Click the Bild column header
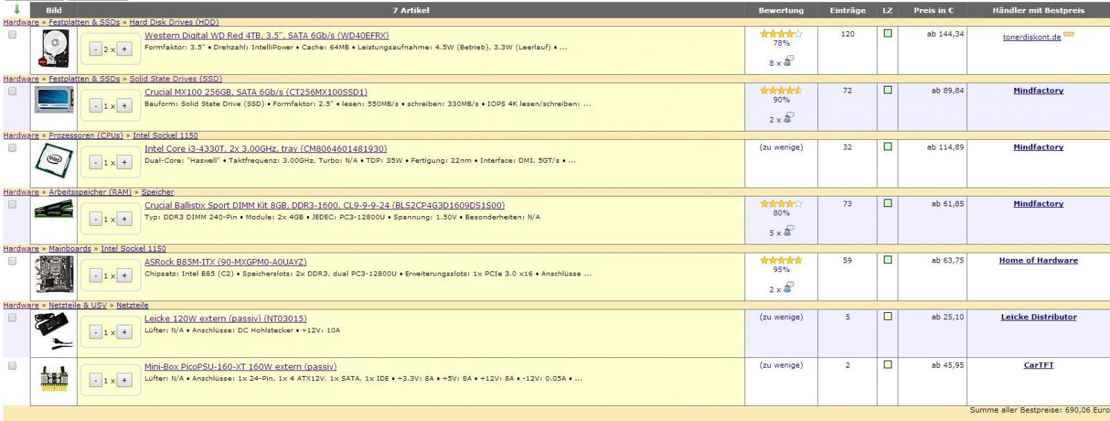The height and width of the screenshot is (421, 1110). 53,10
